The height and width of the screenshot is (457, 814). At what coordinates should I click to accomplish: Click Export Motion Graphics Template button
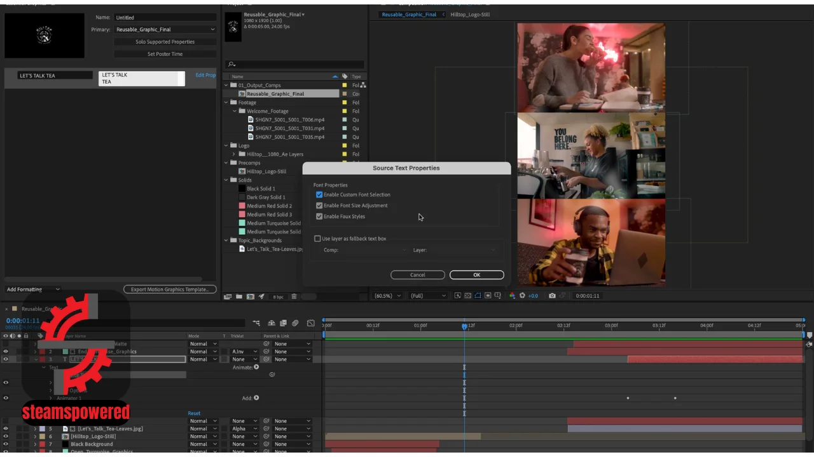tap(170, 289)
